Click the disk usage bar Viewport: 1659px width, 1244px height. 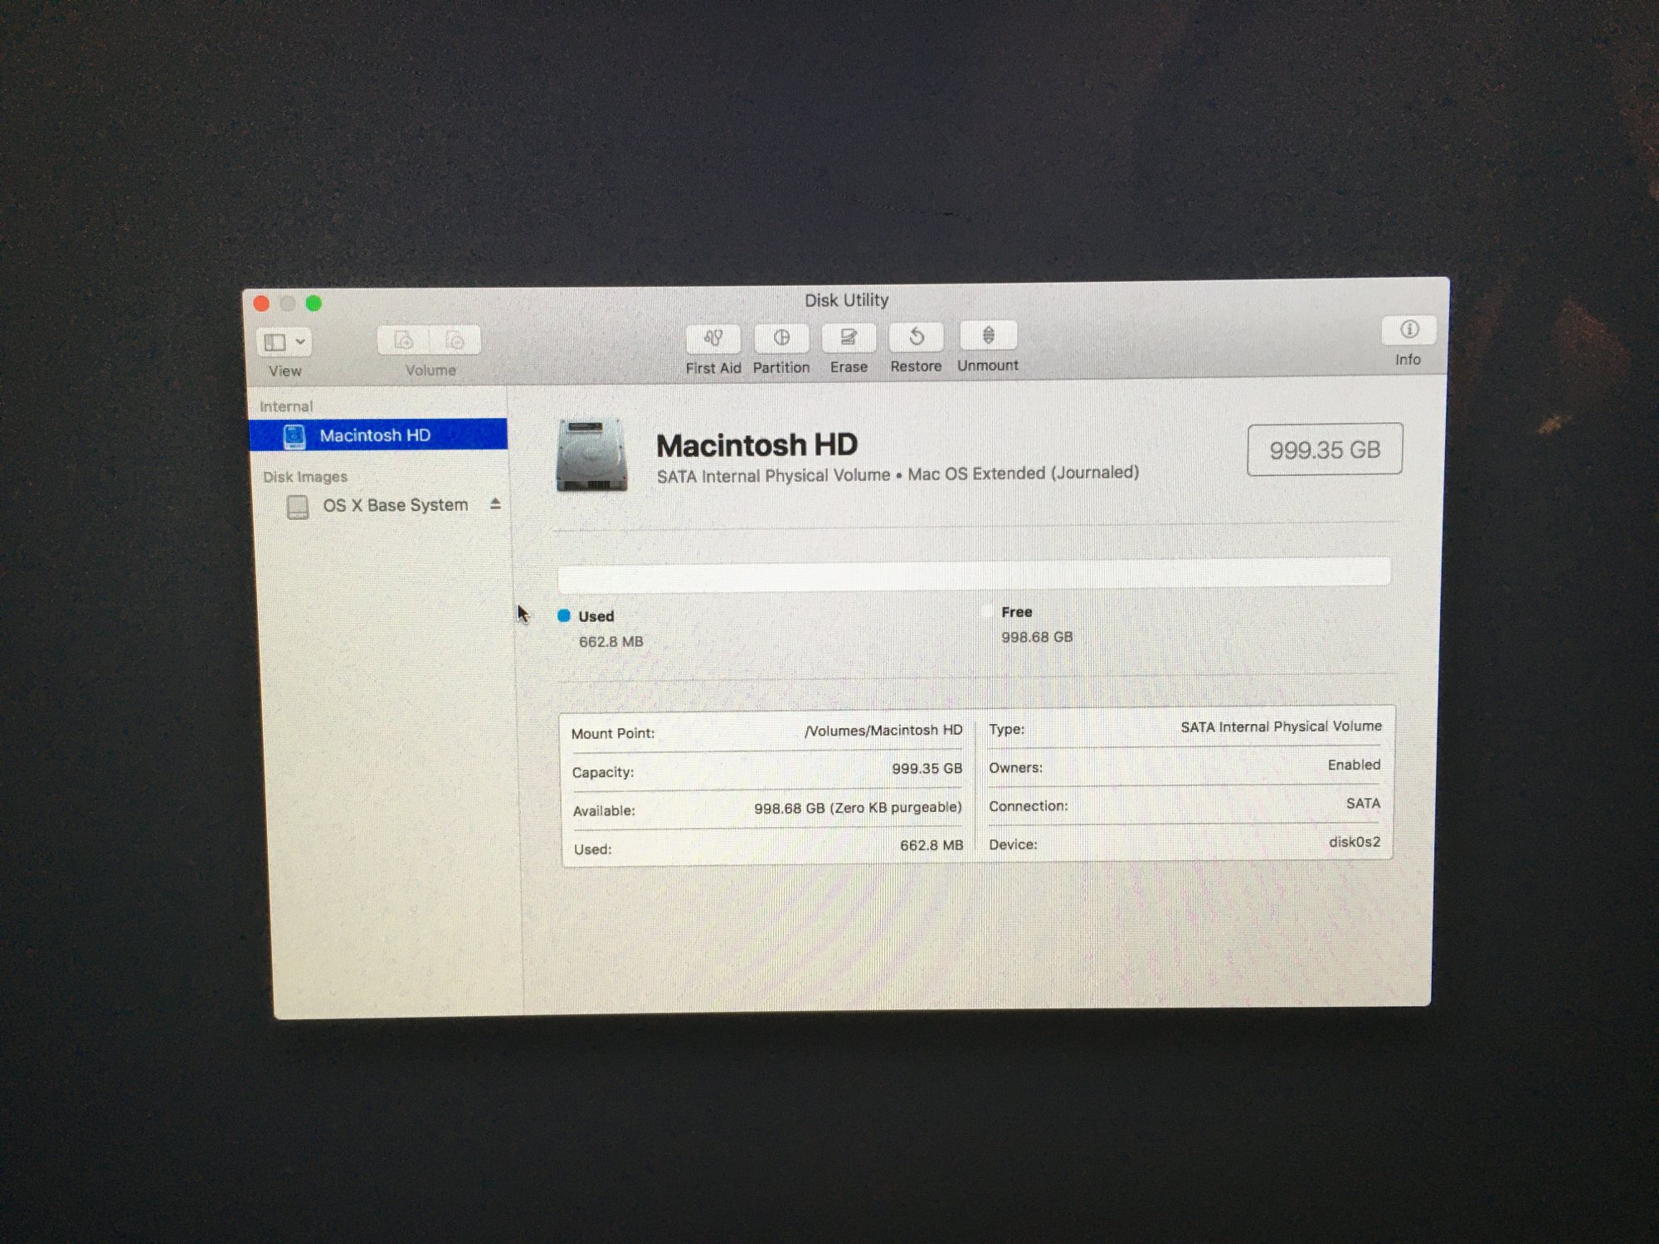[x=974, y=572]
